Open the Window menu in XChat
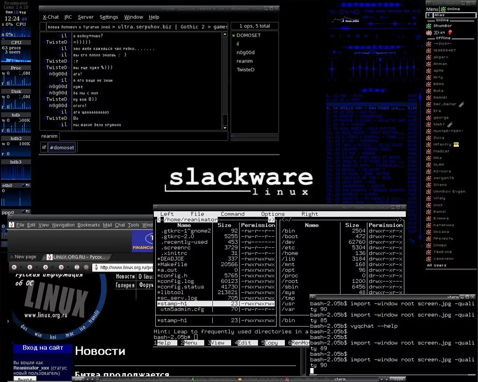This screenshot has width=478, height=382. pos(133,17)
